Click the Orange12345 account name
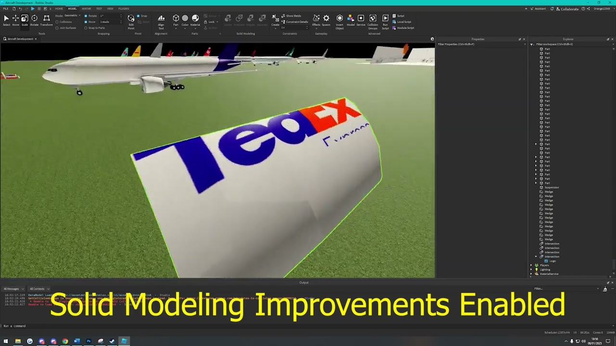The width and height of the screenshot is (616, 346). (602, 9)
